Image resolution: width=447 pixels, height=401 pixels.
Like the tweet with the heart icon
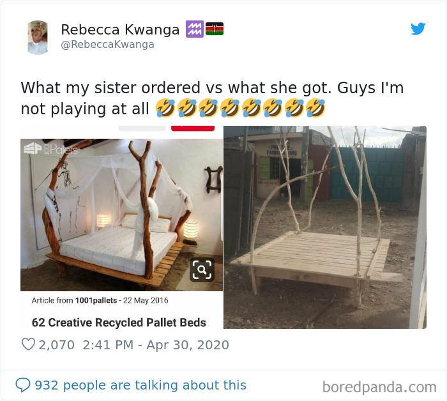[x=28, y=344]
